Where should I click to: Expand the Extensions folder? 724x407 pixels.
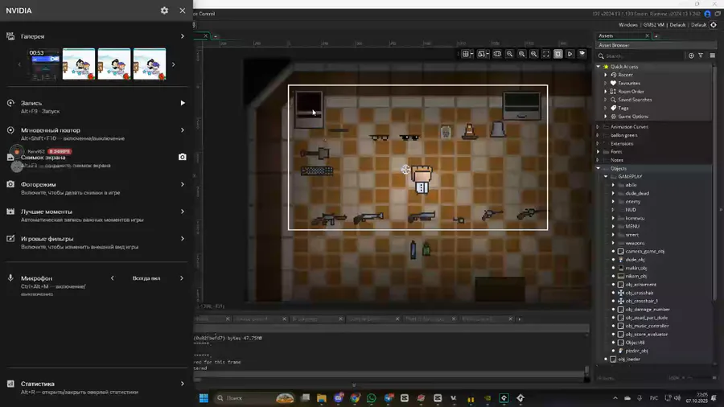tap(599, 143)
